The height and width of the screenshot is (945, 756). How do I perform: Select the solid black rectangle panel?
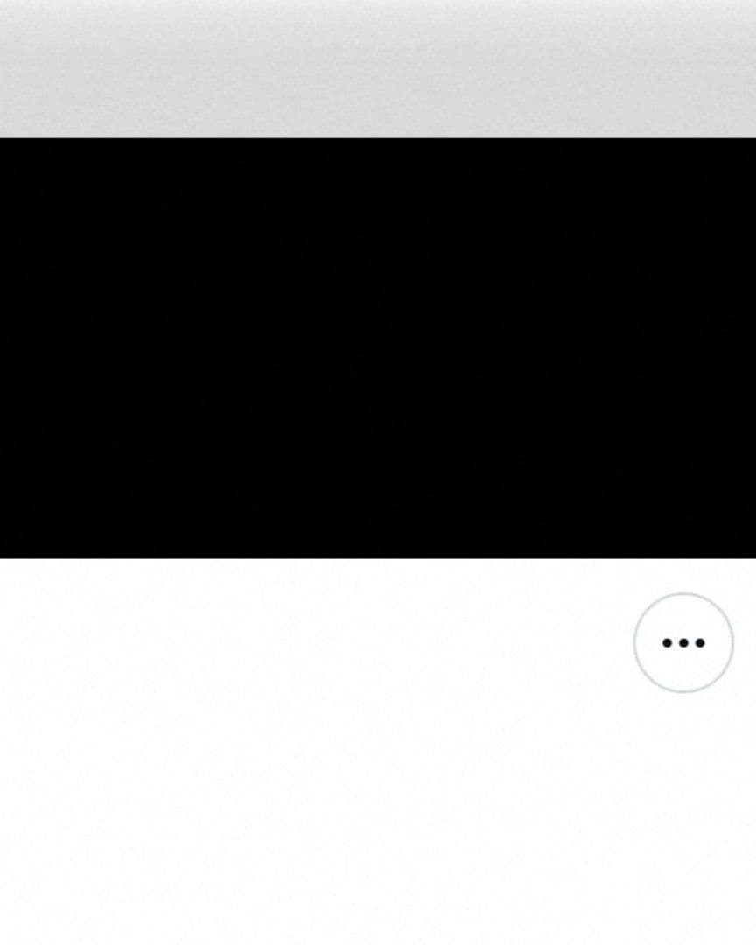tap(378, 348)
